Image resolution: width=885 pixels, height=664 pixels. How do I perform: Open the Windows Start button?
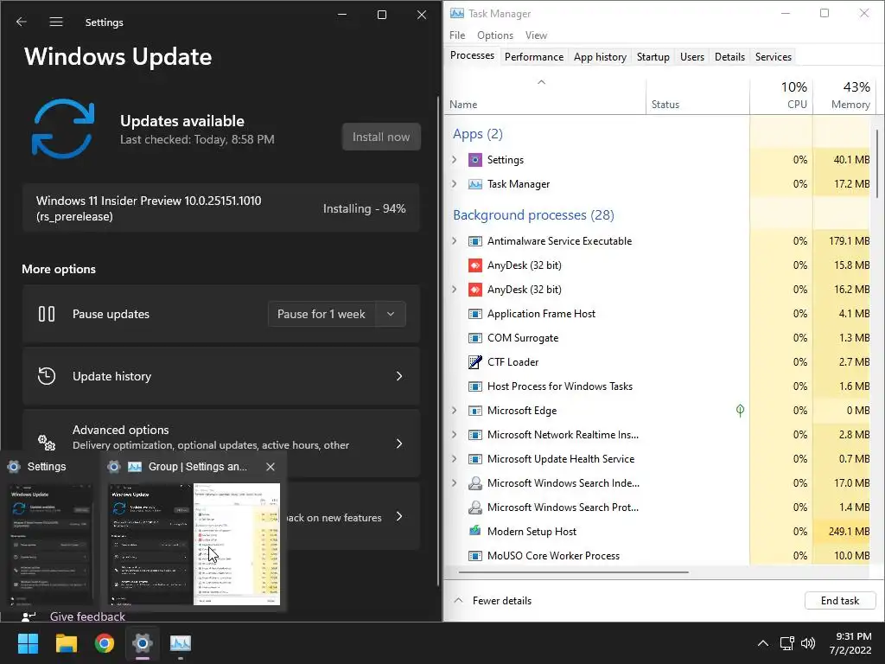click(28, 643)
